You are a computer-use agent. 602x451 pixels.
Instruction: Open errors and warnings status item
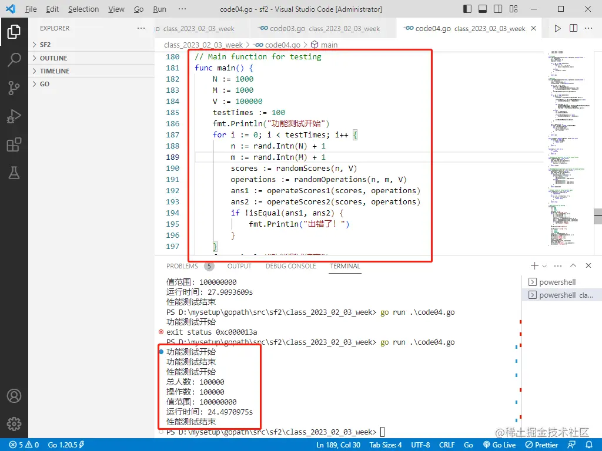tap(24, 445)
